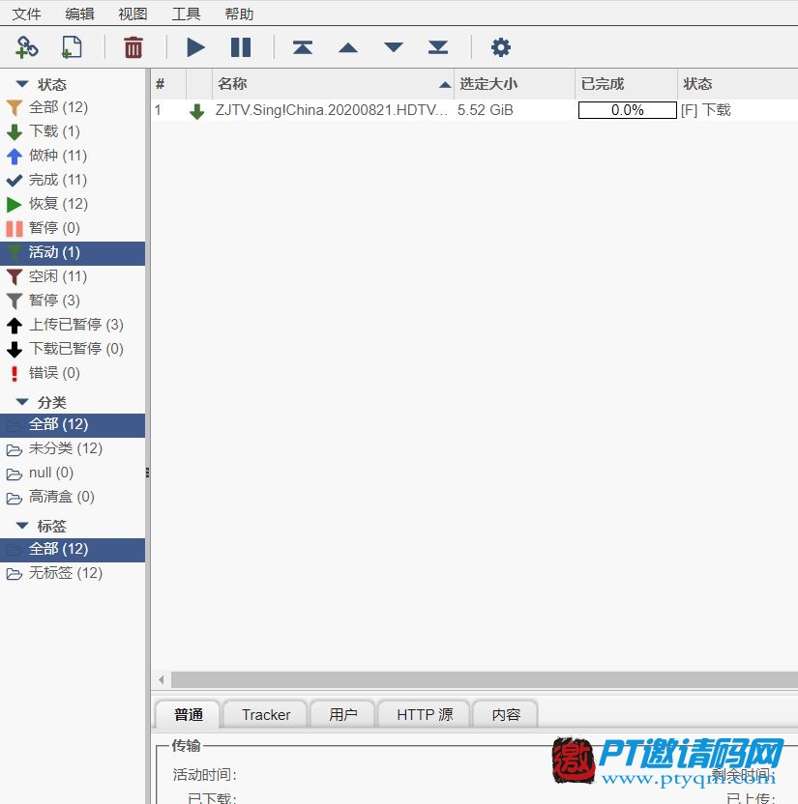Resume torrents with the play button
The height and width of the screenshot is (804, 798).
point(195,47)
